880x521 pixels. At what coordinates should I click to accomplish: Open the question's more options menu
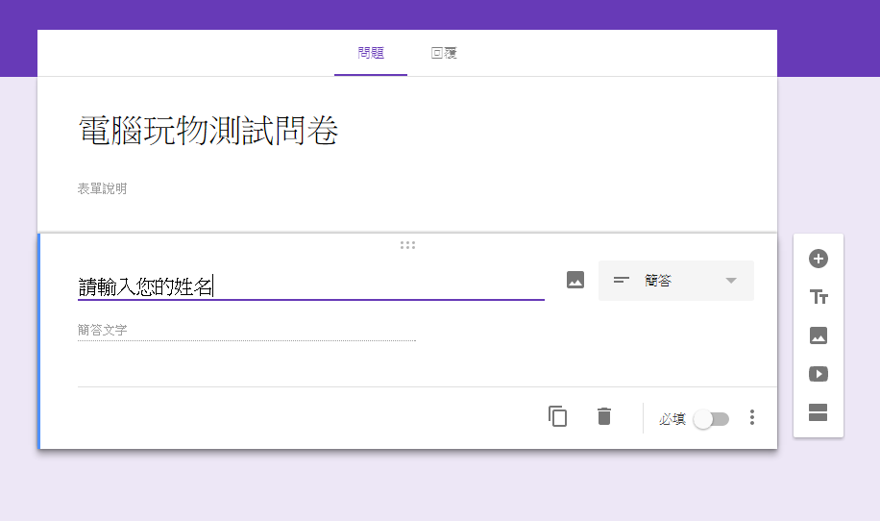[x=752, y=417]
